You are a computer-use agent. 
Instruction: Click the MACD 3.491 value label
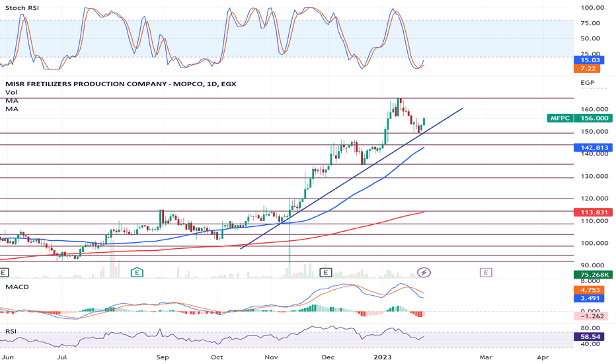click(589, 298)
